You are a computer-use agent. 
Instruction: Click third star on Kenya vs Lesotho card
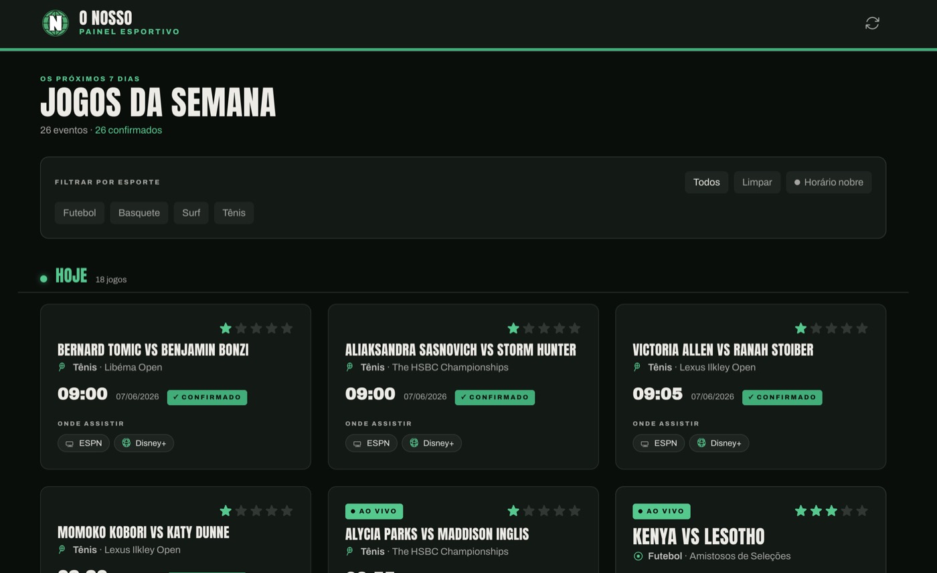pyautogui.click(x=831, y=511)
